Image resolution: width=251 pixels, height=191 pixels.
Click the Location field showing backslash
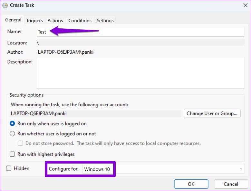140,42
